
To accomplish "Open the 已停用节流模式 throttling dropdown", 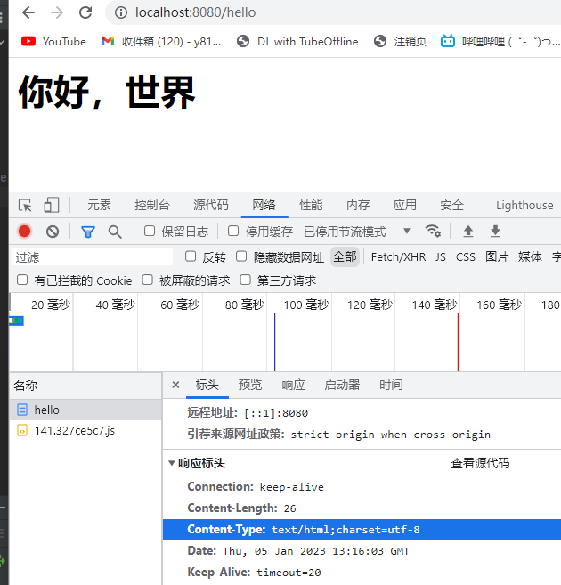I will click(x=356, y=232).
